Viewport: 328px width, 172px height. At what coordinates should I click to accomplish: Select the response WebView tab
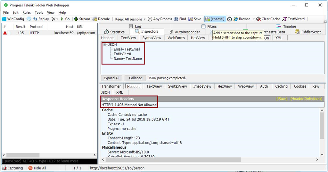pos(246,86)
